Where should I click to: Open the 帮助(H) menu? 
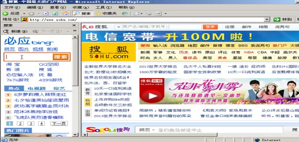click(x=126, y=7)
